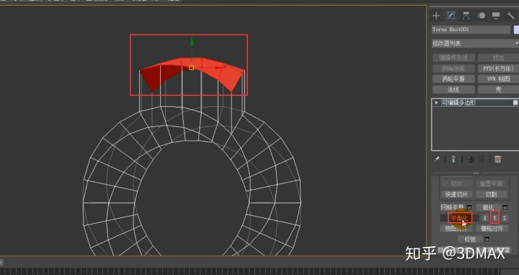The height and width of the screenshot is (275, 519).
Task: Open the Hierarchy command panel tab
Action: pyautogui.click(x=466, y=16)
